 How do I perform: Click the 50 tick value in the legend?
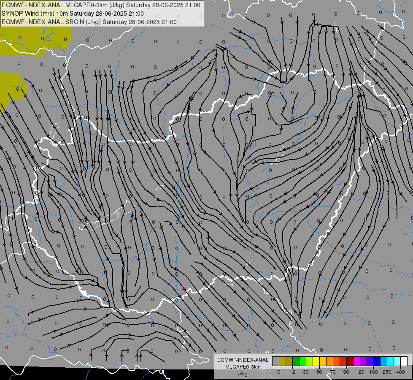click(x=319, y=372)
